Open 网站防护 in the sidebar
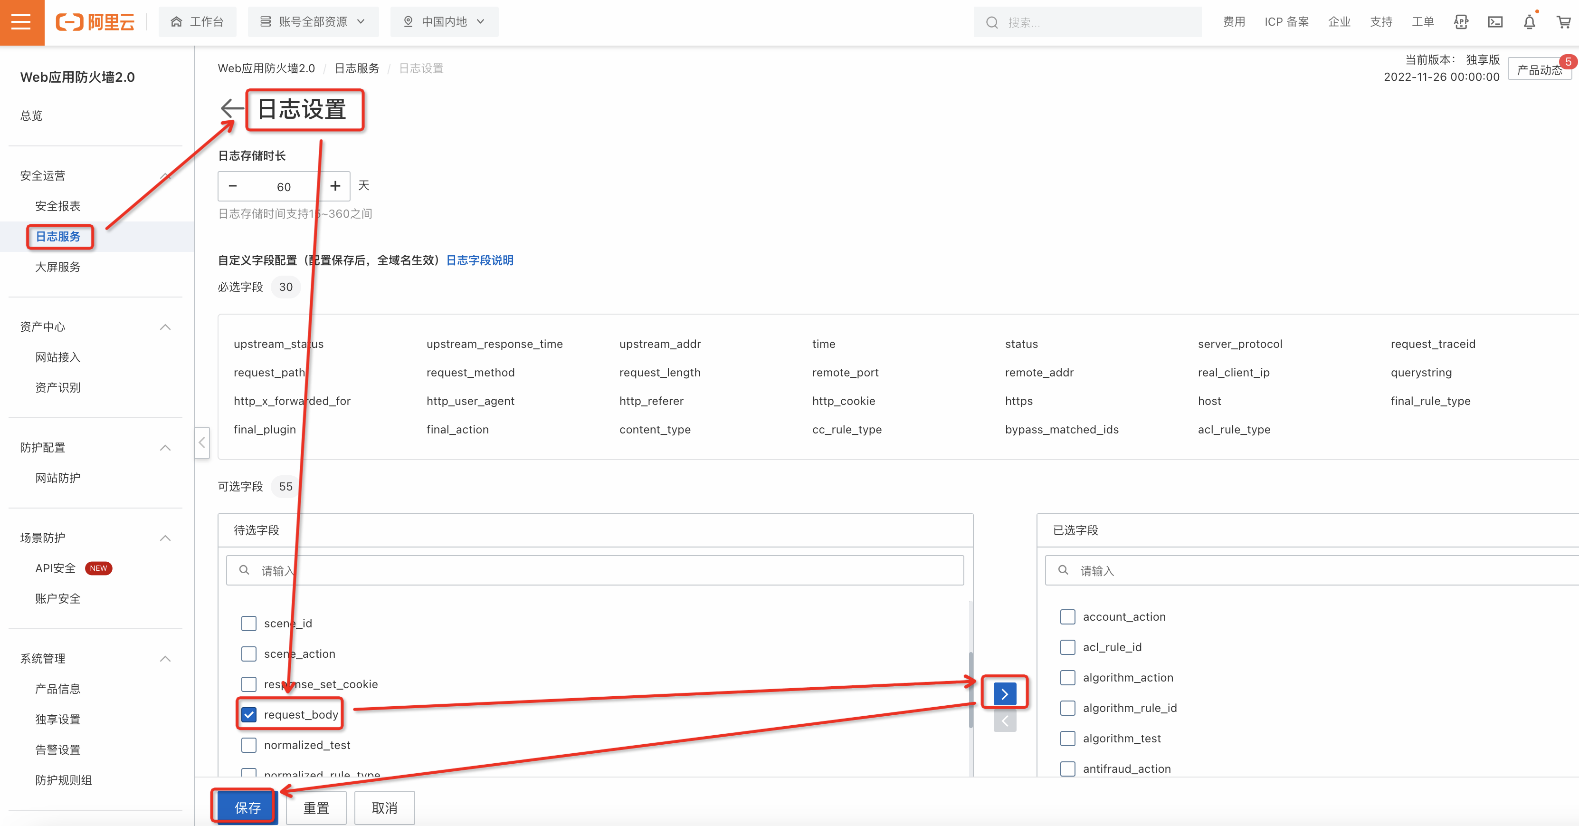The height and width of the screenshot is (826, 1579). tap(57, 478)
